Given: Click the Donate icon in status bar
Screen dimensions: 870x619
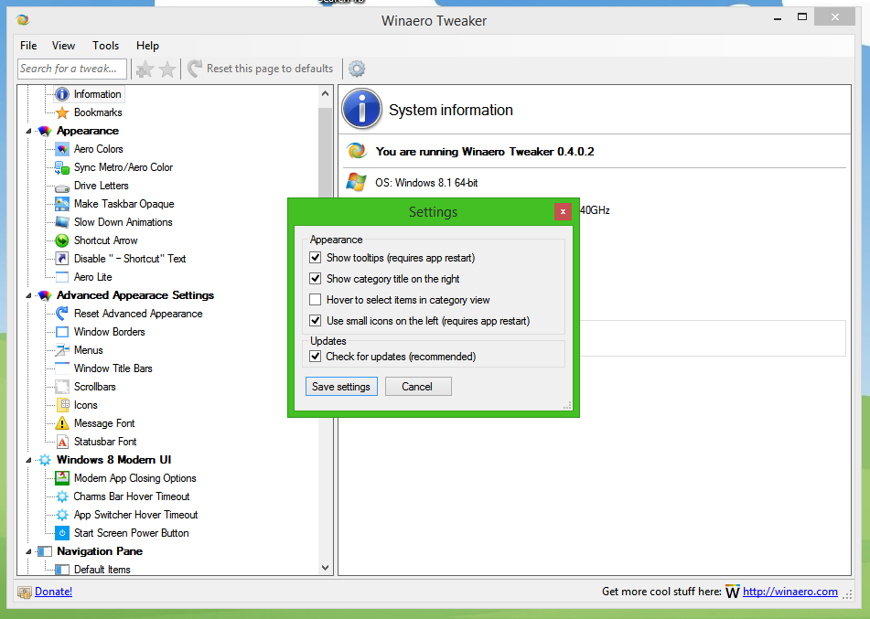Looking at the screenshot, I should click(25, 592).
